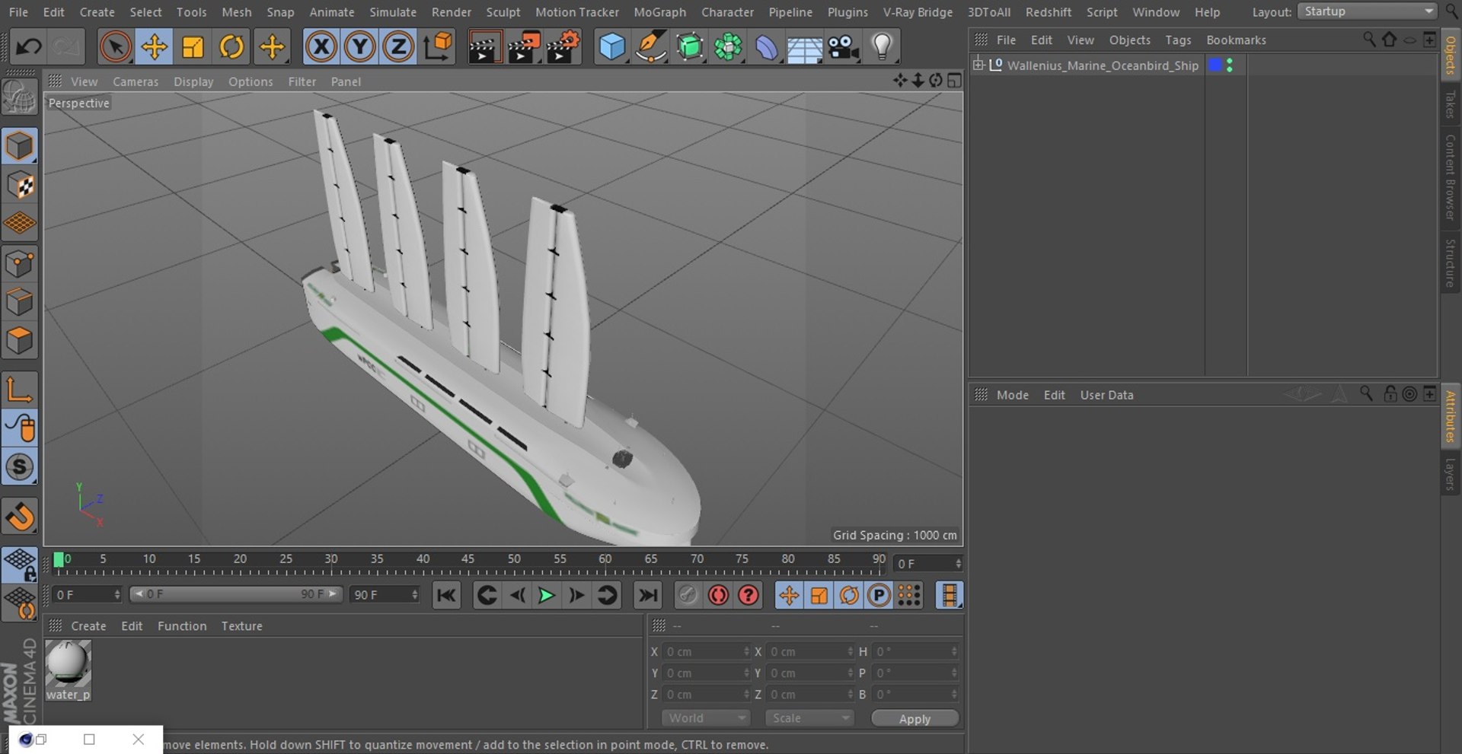
Task: Click the blue layer color swatch
Action: click(1215, 65)
